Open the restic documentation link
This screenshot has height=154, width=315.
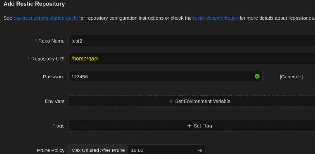(215, 18)
